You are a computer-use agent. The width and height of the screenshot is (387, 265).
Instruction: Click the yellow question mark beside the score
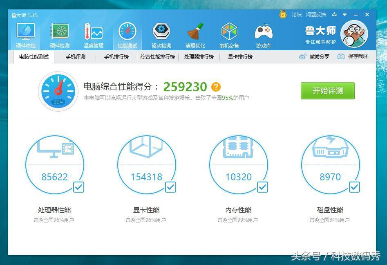pos(216,87)
